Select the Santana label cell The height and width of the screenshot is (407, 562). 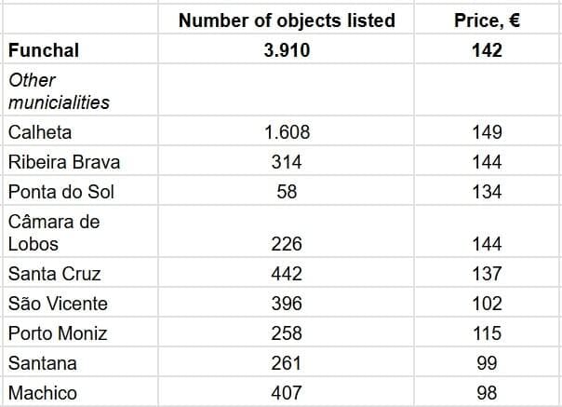click(43, 363)
